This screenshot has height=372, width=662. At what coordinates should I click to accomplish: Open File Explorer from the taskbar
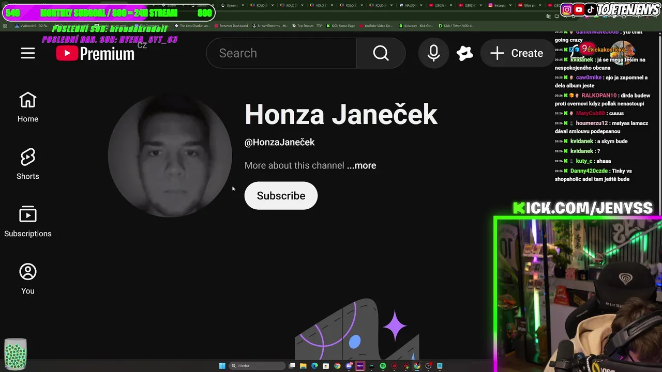click(303, 366)
